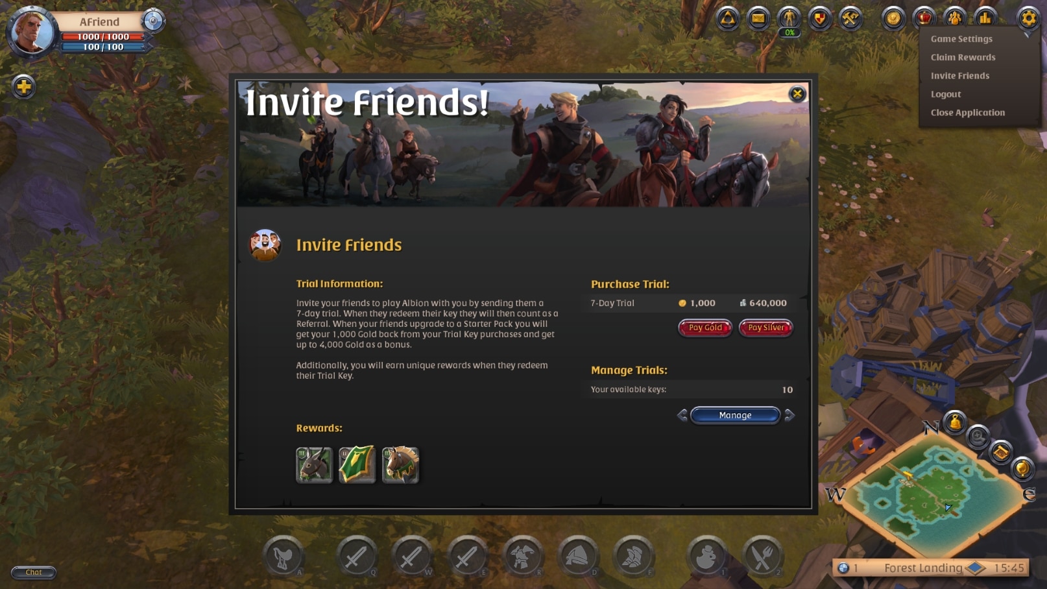Open the crafting hammer tools icon
This screenshot has width=1047, height=589.
(x=850, y=19)
